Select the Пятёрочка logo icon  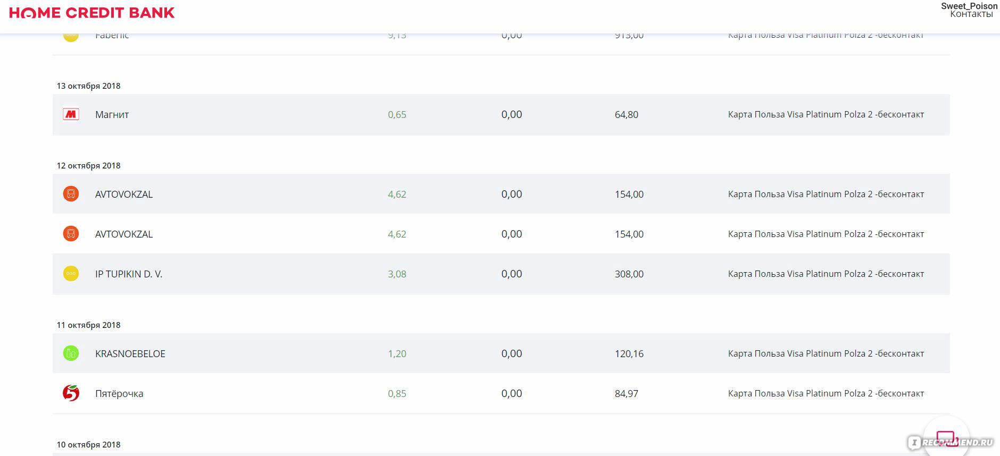point(71,393)
